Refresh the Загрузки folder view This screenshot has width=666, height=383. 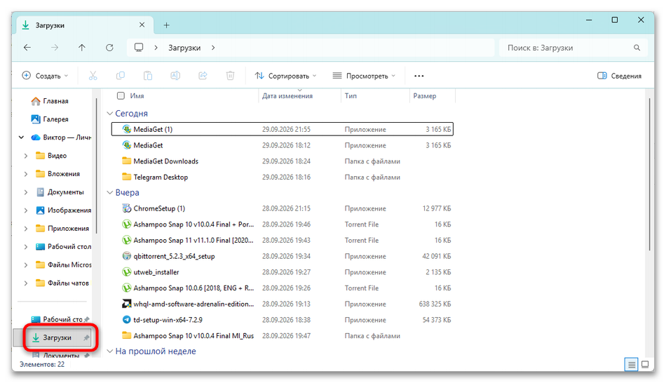(109, 48)
